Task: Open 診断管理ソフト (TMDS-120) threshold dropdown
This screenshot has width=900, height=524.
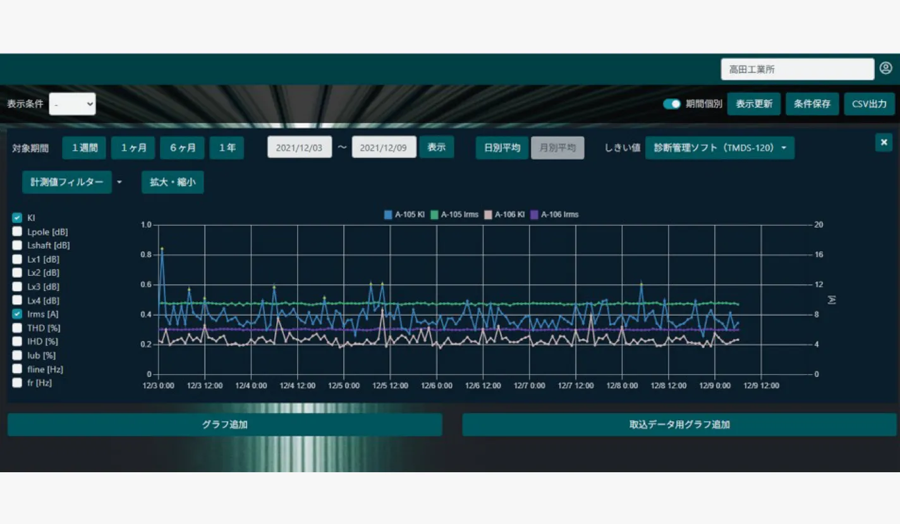Action: [x=719, y=148]
